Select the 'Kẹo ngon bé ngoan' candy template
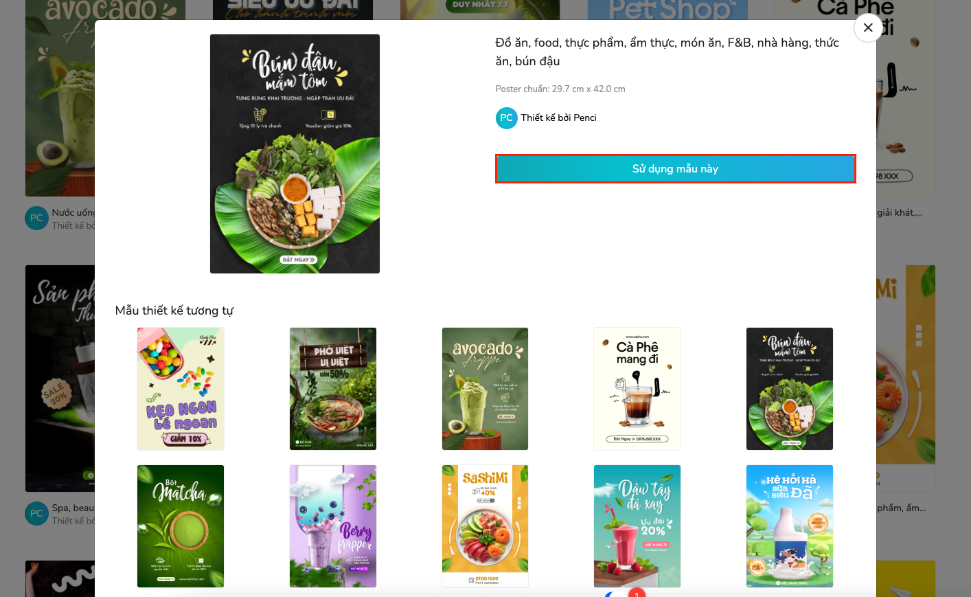Screen dimensions: 971x597 click(181, 389)
